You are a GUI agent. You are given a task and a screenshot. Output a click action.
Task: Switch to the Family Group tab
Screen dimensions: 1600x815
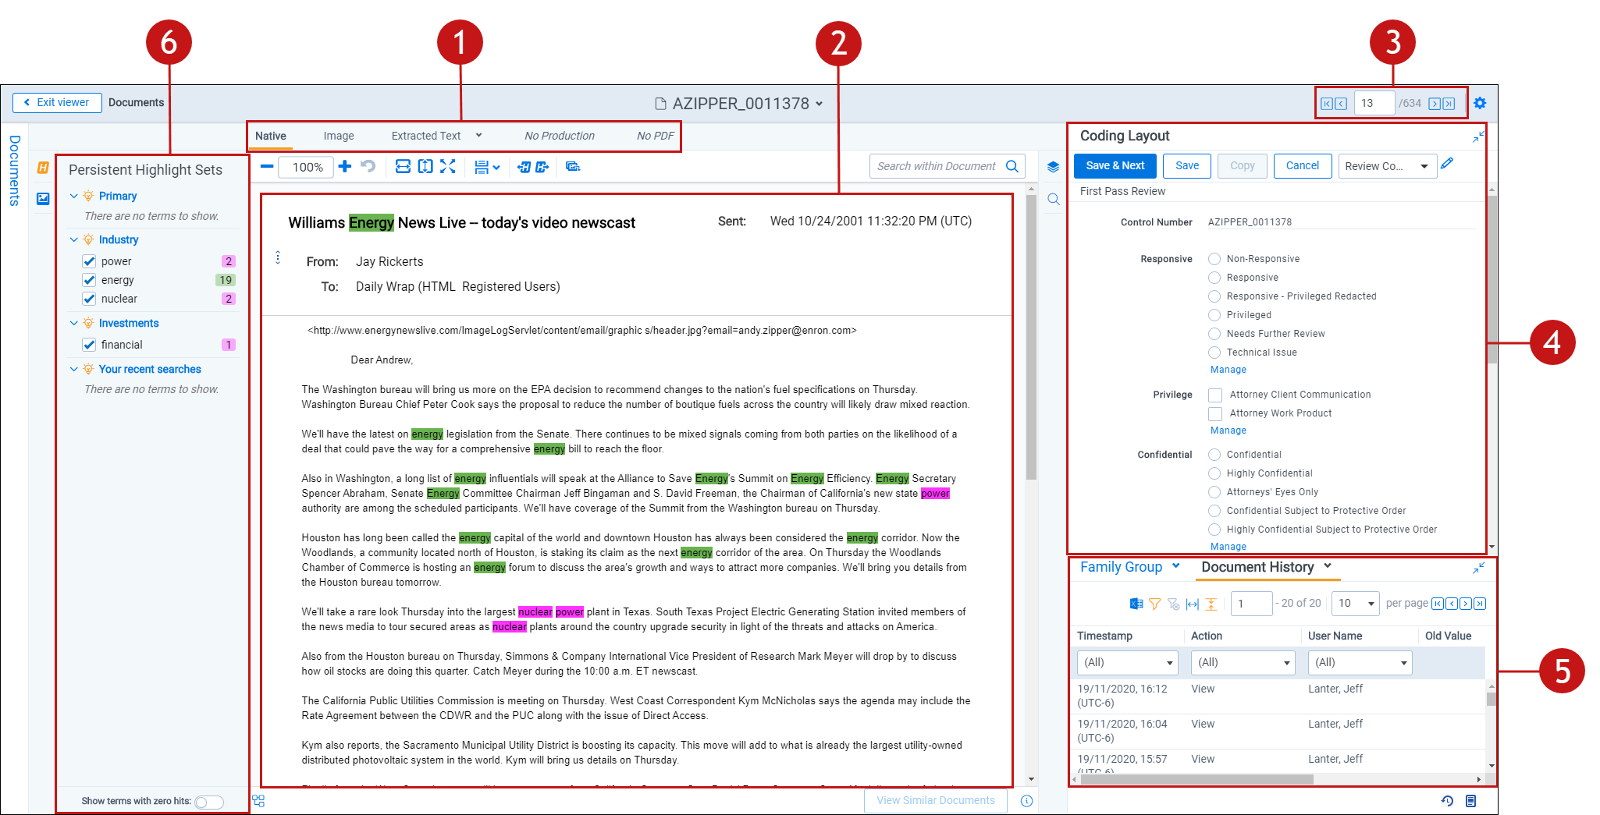coord(1121,568)
